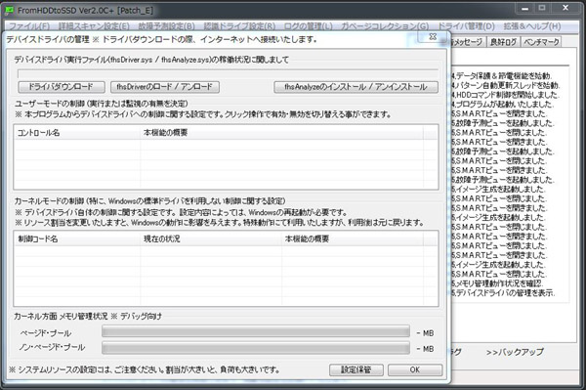This screenshot has width=586, height=390.
Task: Maximize the FromHDDtoSSD main window
Action: click(542, 8)
